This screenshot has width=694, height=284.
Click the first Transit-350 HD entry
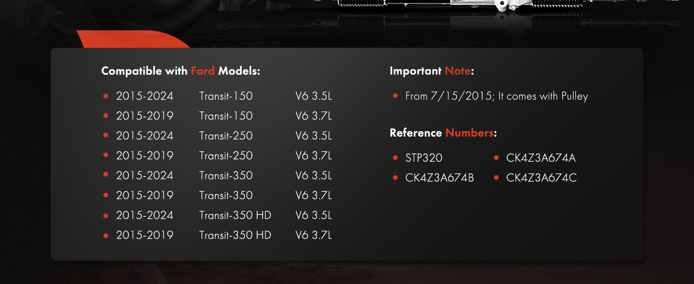[x=235, y=215]
